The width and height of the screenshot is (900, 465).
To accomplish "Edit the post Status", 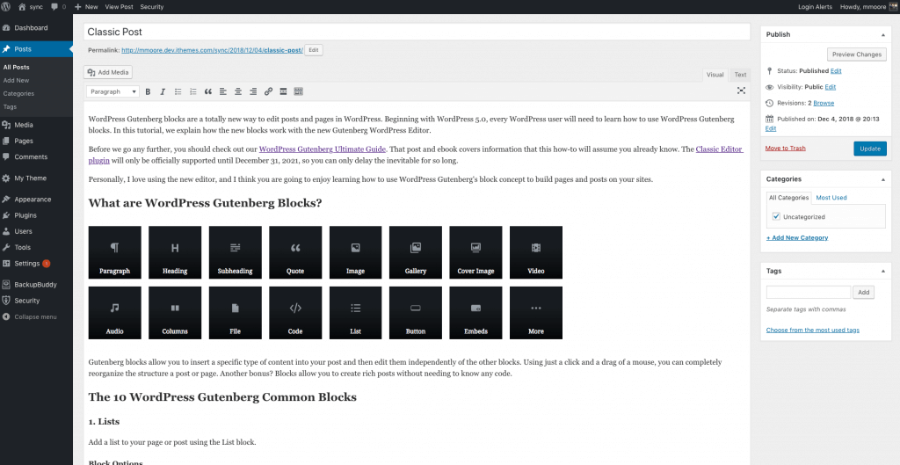I will 836,70.
